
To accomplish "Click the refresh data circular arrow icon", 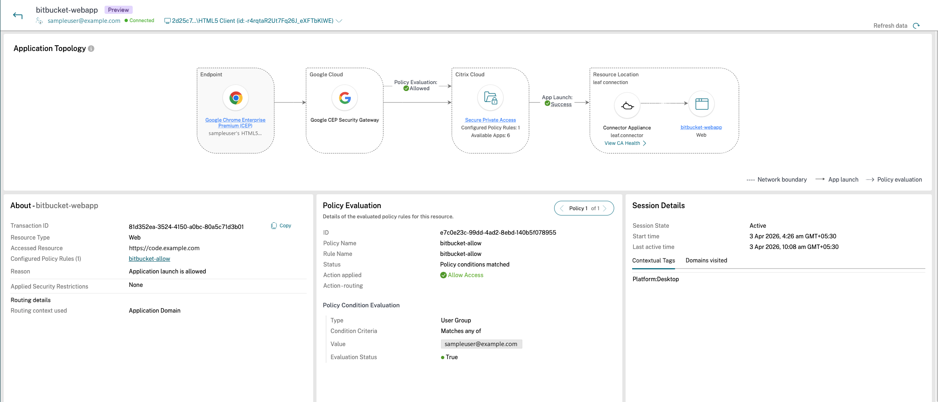I will click(916, 26).
